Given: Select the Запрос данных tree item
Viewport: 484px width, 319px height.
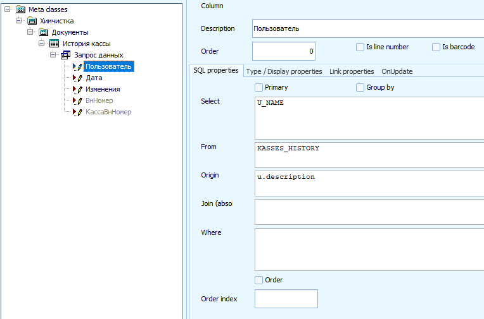Looking at the screenshot, I should pos(99,55).
